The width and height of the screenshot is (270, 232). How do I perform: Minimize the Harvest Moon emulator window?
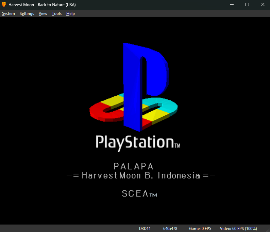232,5
